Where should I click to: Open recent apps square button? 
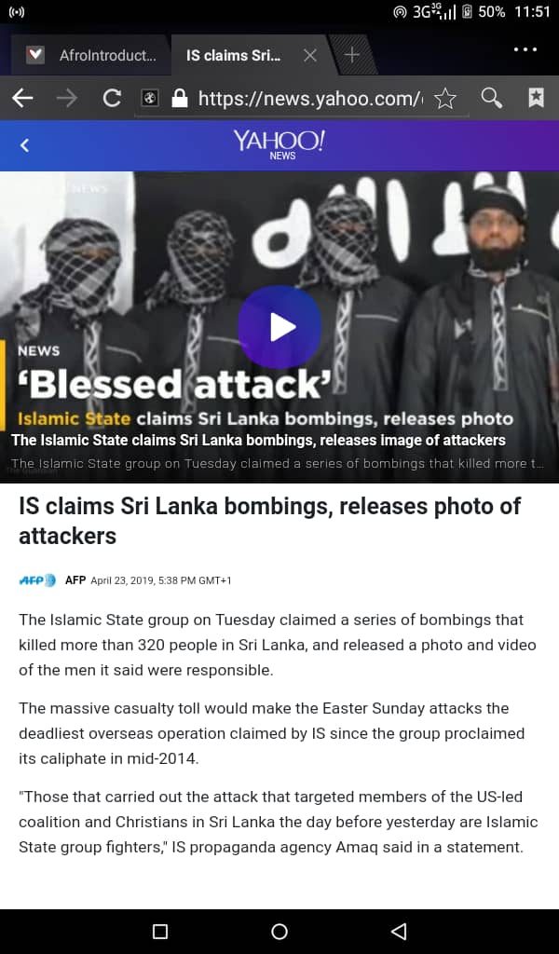pyautogui.click(x=160, y=932)
